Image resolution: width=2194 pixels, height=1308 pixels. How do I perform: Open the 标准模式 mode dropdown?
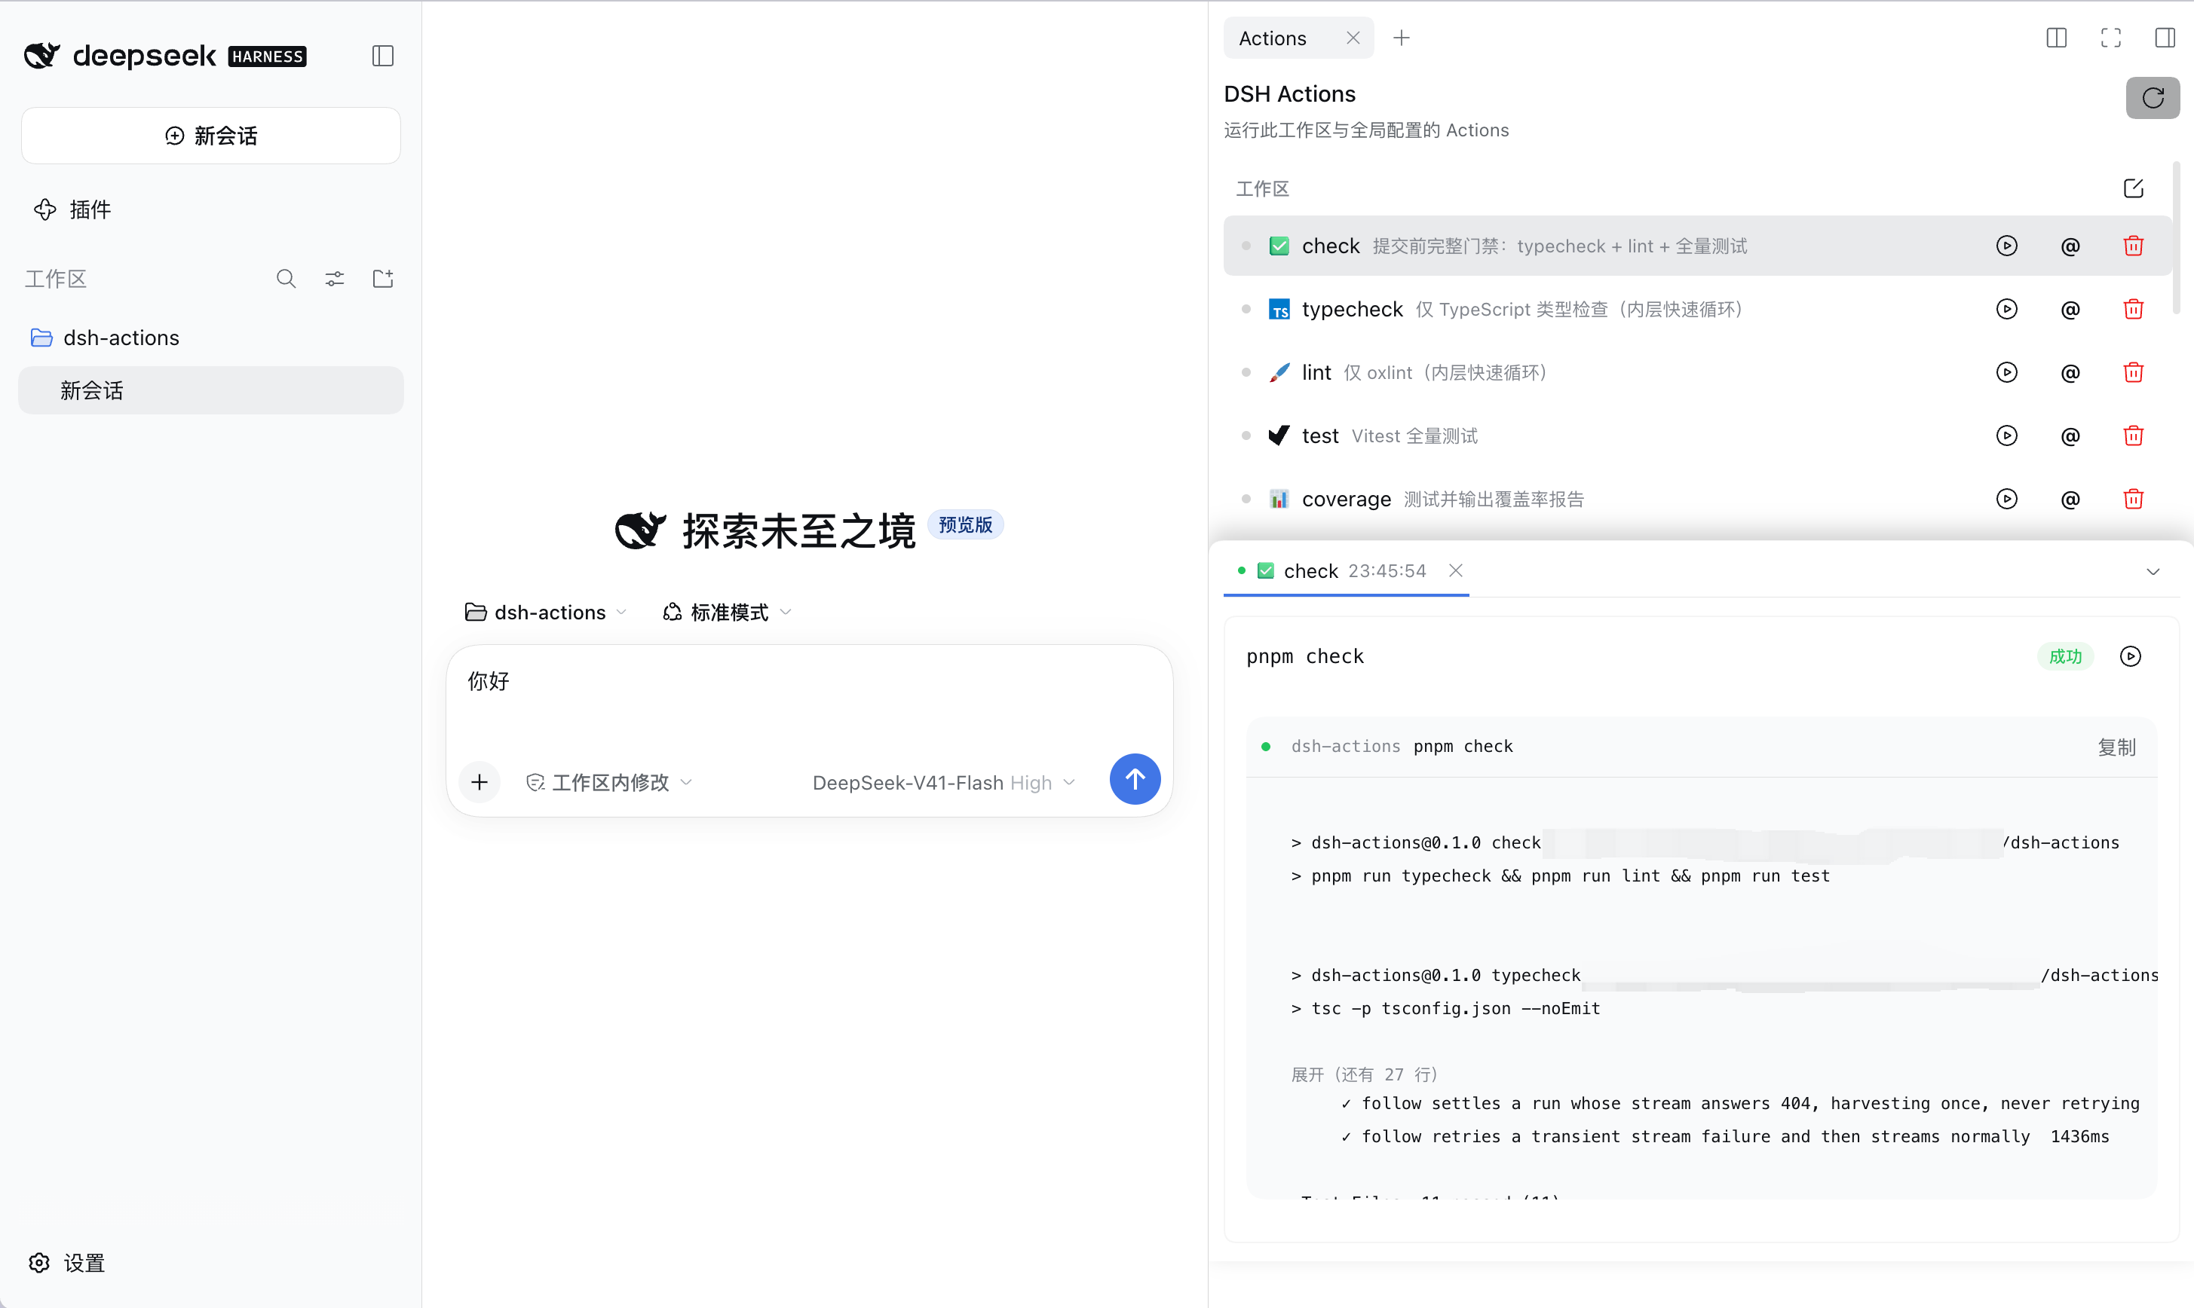tap(728, 612)
